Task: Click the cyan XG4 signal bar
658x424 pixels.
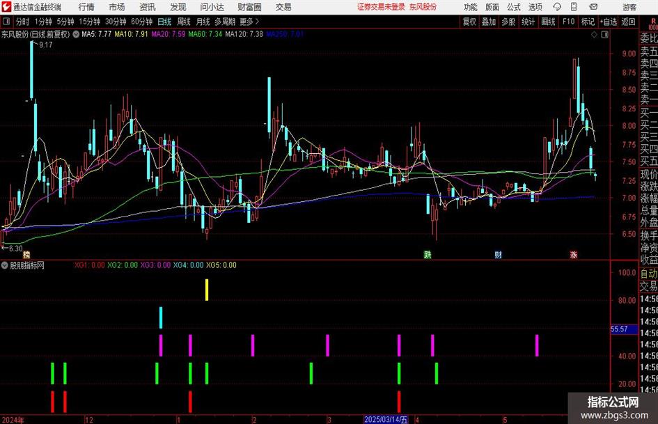Action: pyautogui.click(x=161, y=317)
